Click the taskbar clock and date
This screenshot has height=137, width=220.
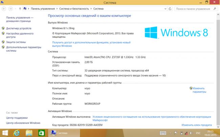point(210,133)
